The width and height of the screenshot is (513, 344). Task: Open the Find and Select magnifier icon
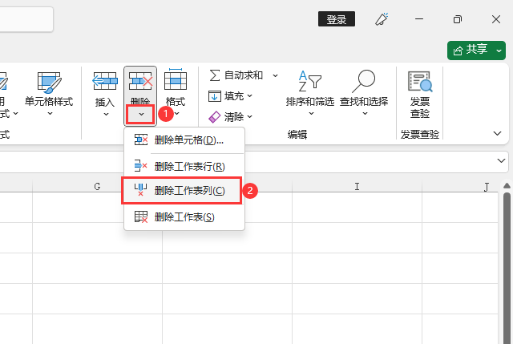pos(363,82)
